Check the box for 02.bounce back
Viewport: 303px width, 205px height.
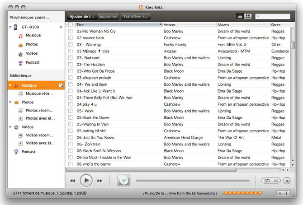[x=71, y=38]
